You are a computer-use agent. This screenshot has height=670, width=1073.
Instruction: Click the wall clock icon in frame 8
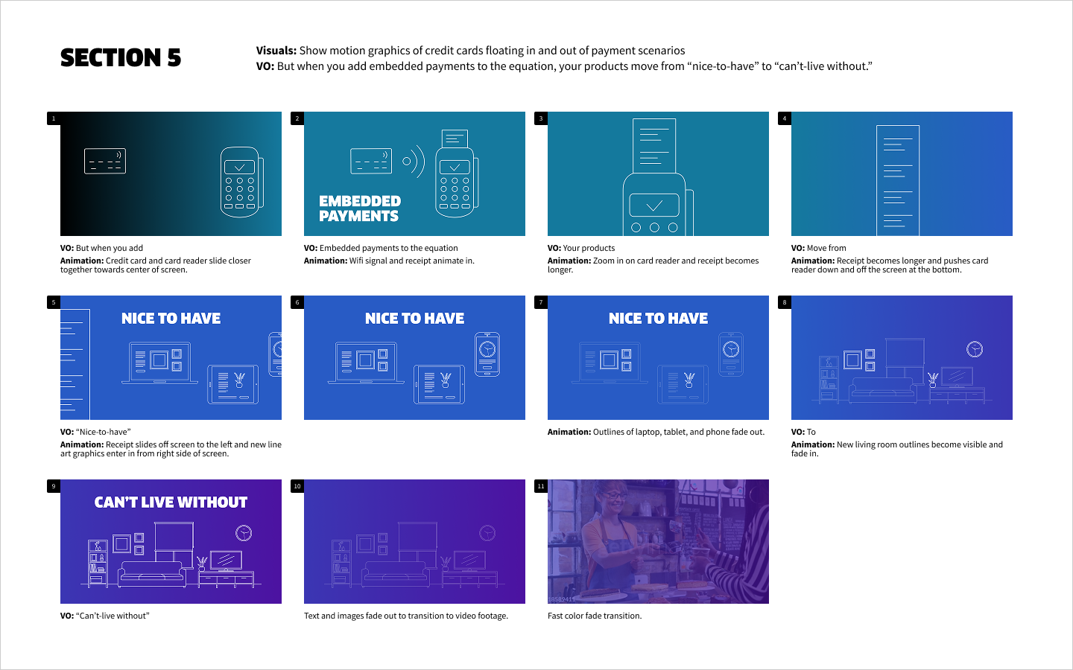[975, 349]
